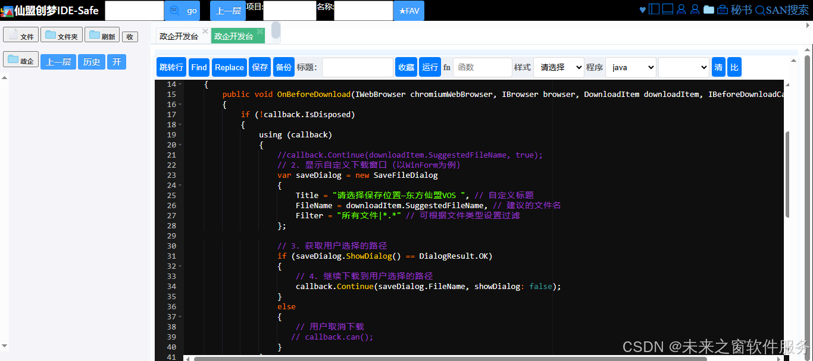Screen dimensions: 813x361
Task: Close the first 政企开发台 tab
Action: tap(205, 32)
